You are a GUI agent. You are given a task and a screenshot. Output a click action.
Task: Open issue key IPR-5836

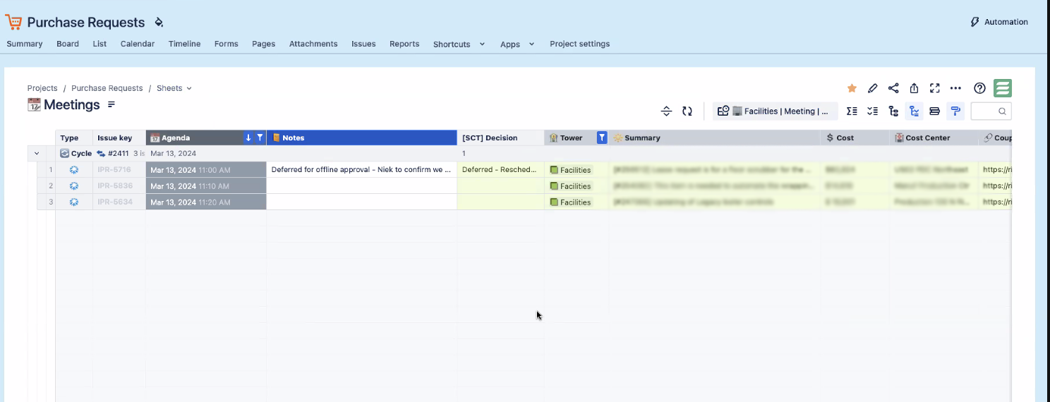click(114, 186)
